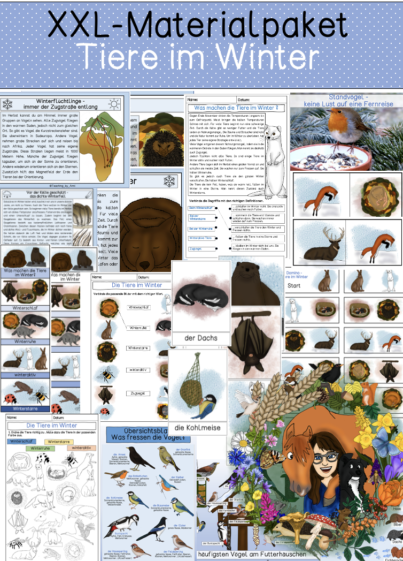Click the "Winterschlaf" word box on the matching worksheet
This screenshot has width=403, height=561.
tap(139, 307)
